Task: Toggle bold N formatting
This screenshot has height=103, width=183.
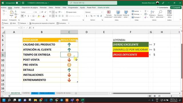Action: [x=22, y=16]
